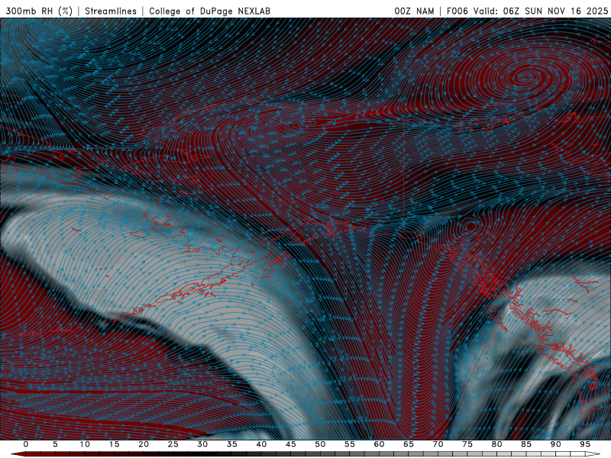
Task: Click the colorbar tick label '95'
Action: point(585,444)
